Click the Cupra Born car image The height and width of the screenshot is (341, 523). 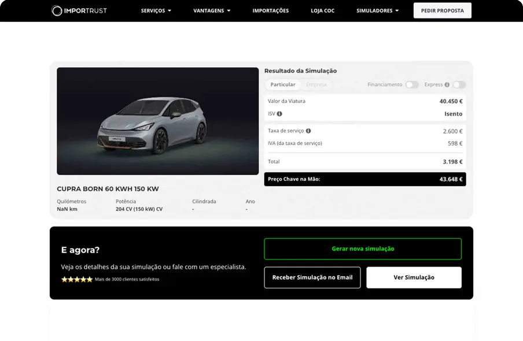157,121
